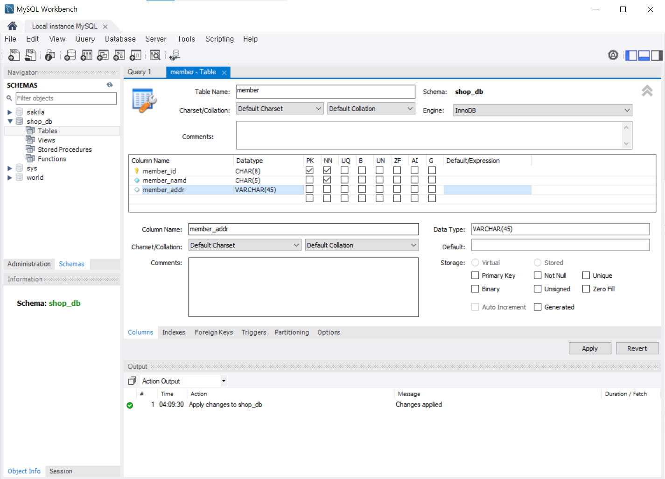Expand the sakila schema tree
The height and width of the screenshot is (479, 665).
(9, 112)
